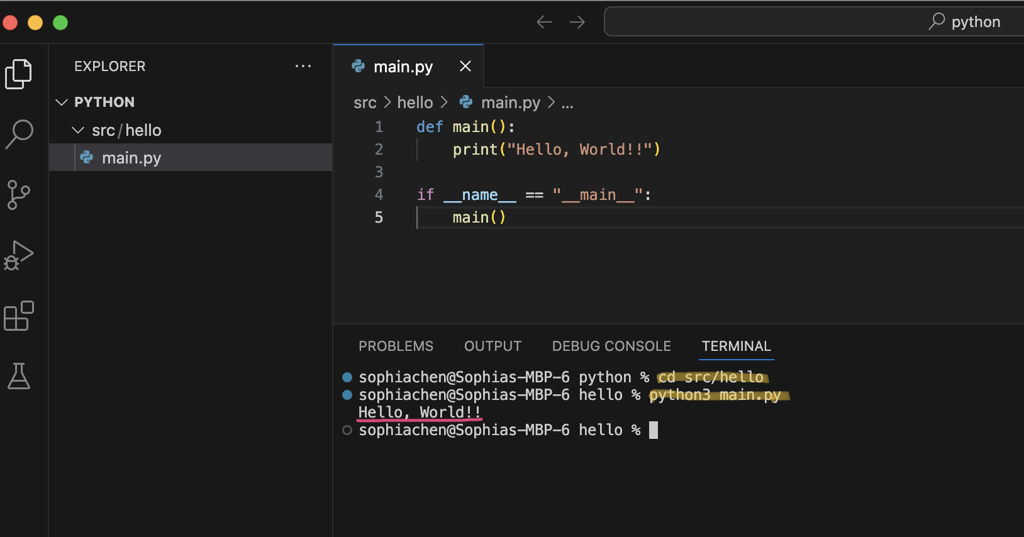This screenshot has height=537, width=1024.
Task: Open the Explorer view in activity bar
Action: (x=19, y=74)
